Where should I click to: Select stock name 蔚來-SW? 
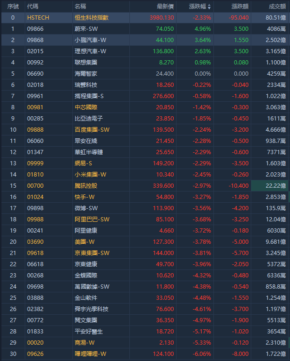[x=86, y=29]
